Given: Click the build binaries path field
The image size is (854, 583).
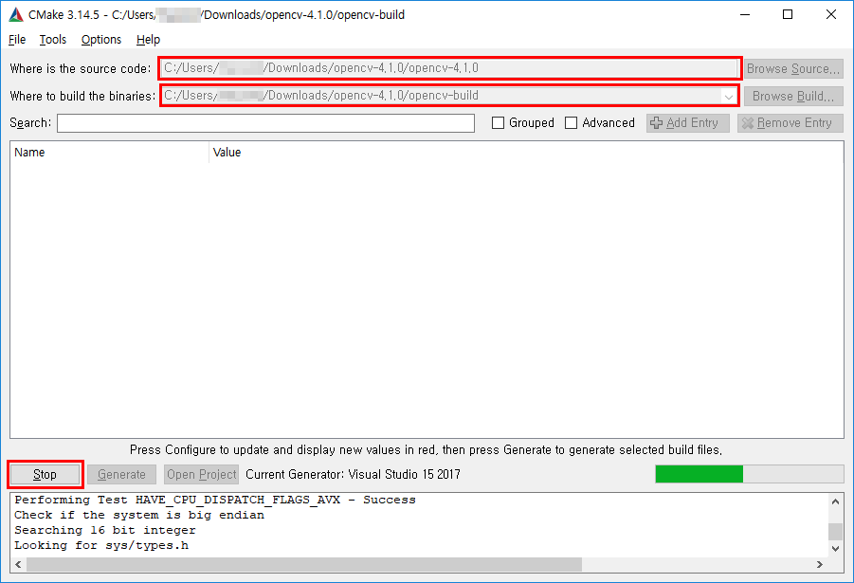Looking at the screenshot, I should (x=450, y=96).
